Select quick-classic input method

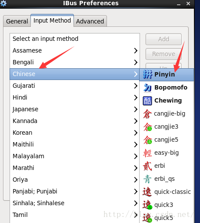pyautogui.click(x=167, y=192)
